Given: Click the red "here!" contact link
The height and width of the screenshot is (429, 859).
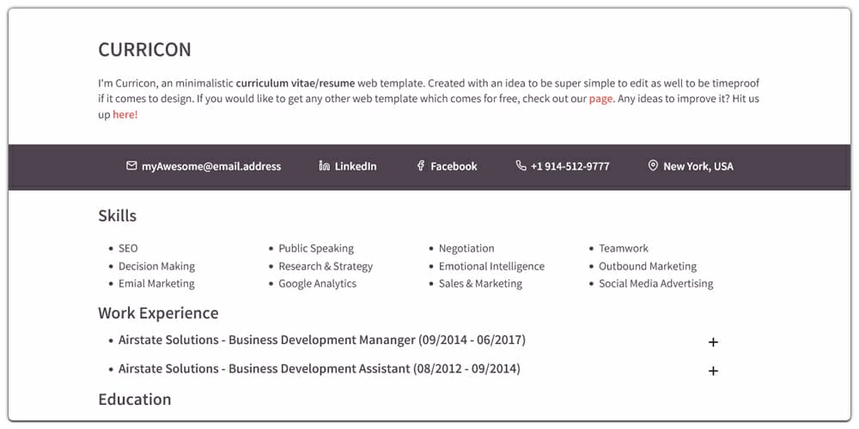Looking at the screenshot, I should click(x=125, y=114).
